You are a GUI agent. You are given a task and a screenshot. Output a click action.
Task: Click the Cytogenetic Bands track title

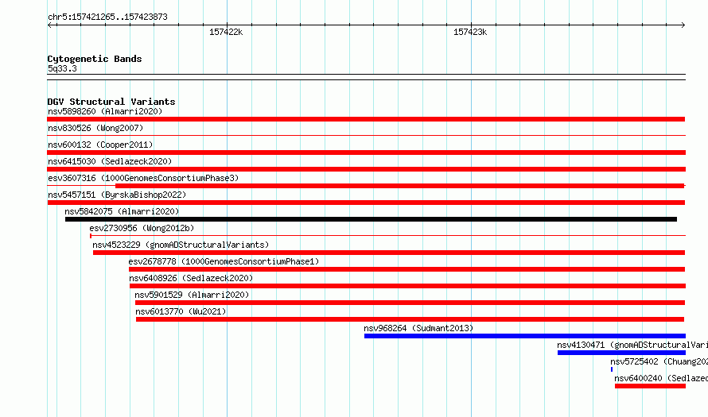[x=95, y=59]
